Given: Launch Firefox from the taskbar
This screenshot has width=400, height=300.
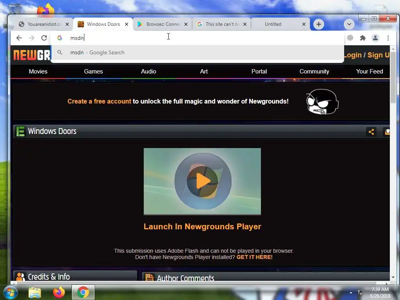Looking at the screenshot, I should click(59, 292).
